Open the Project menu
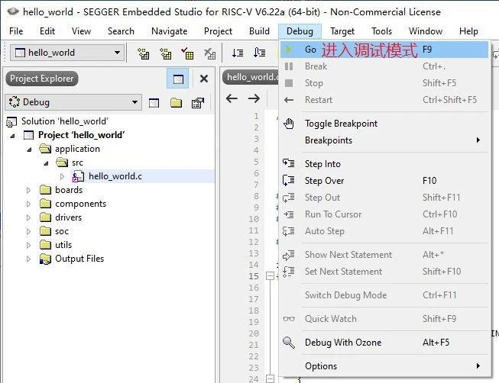The image size is (499, 383). click(x=218, y=31)
